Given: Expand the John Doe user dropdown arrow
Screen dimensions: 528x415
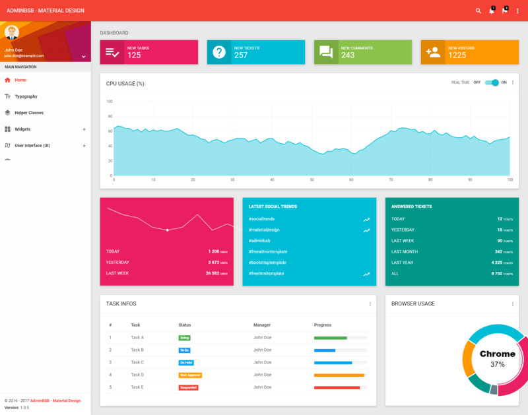Looking at the screenshot, I should pos(84,57).
